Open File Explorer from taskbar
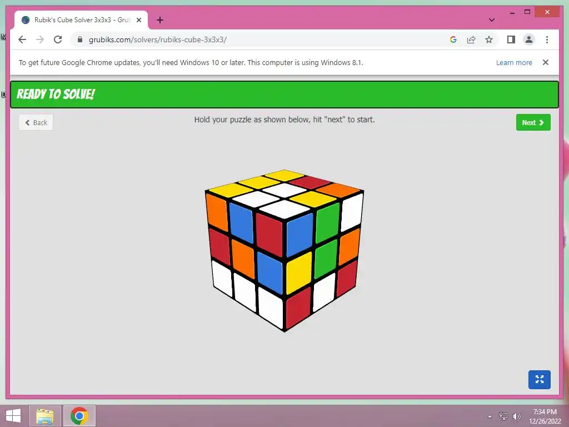569x427 pixels. coord(45,416)
